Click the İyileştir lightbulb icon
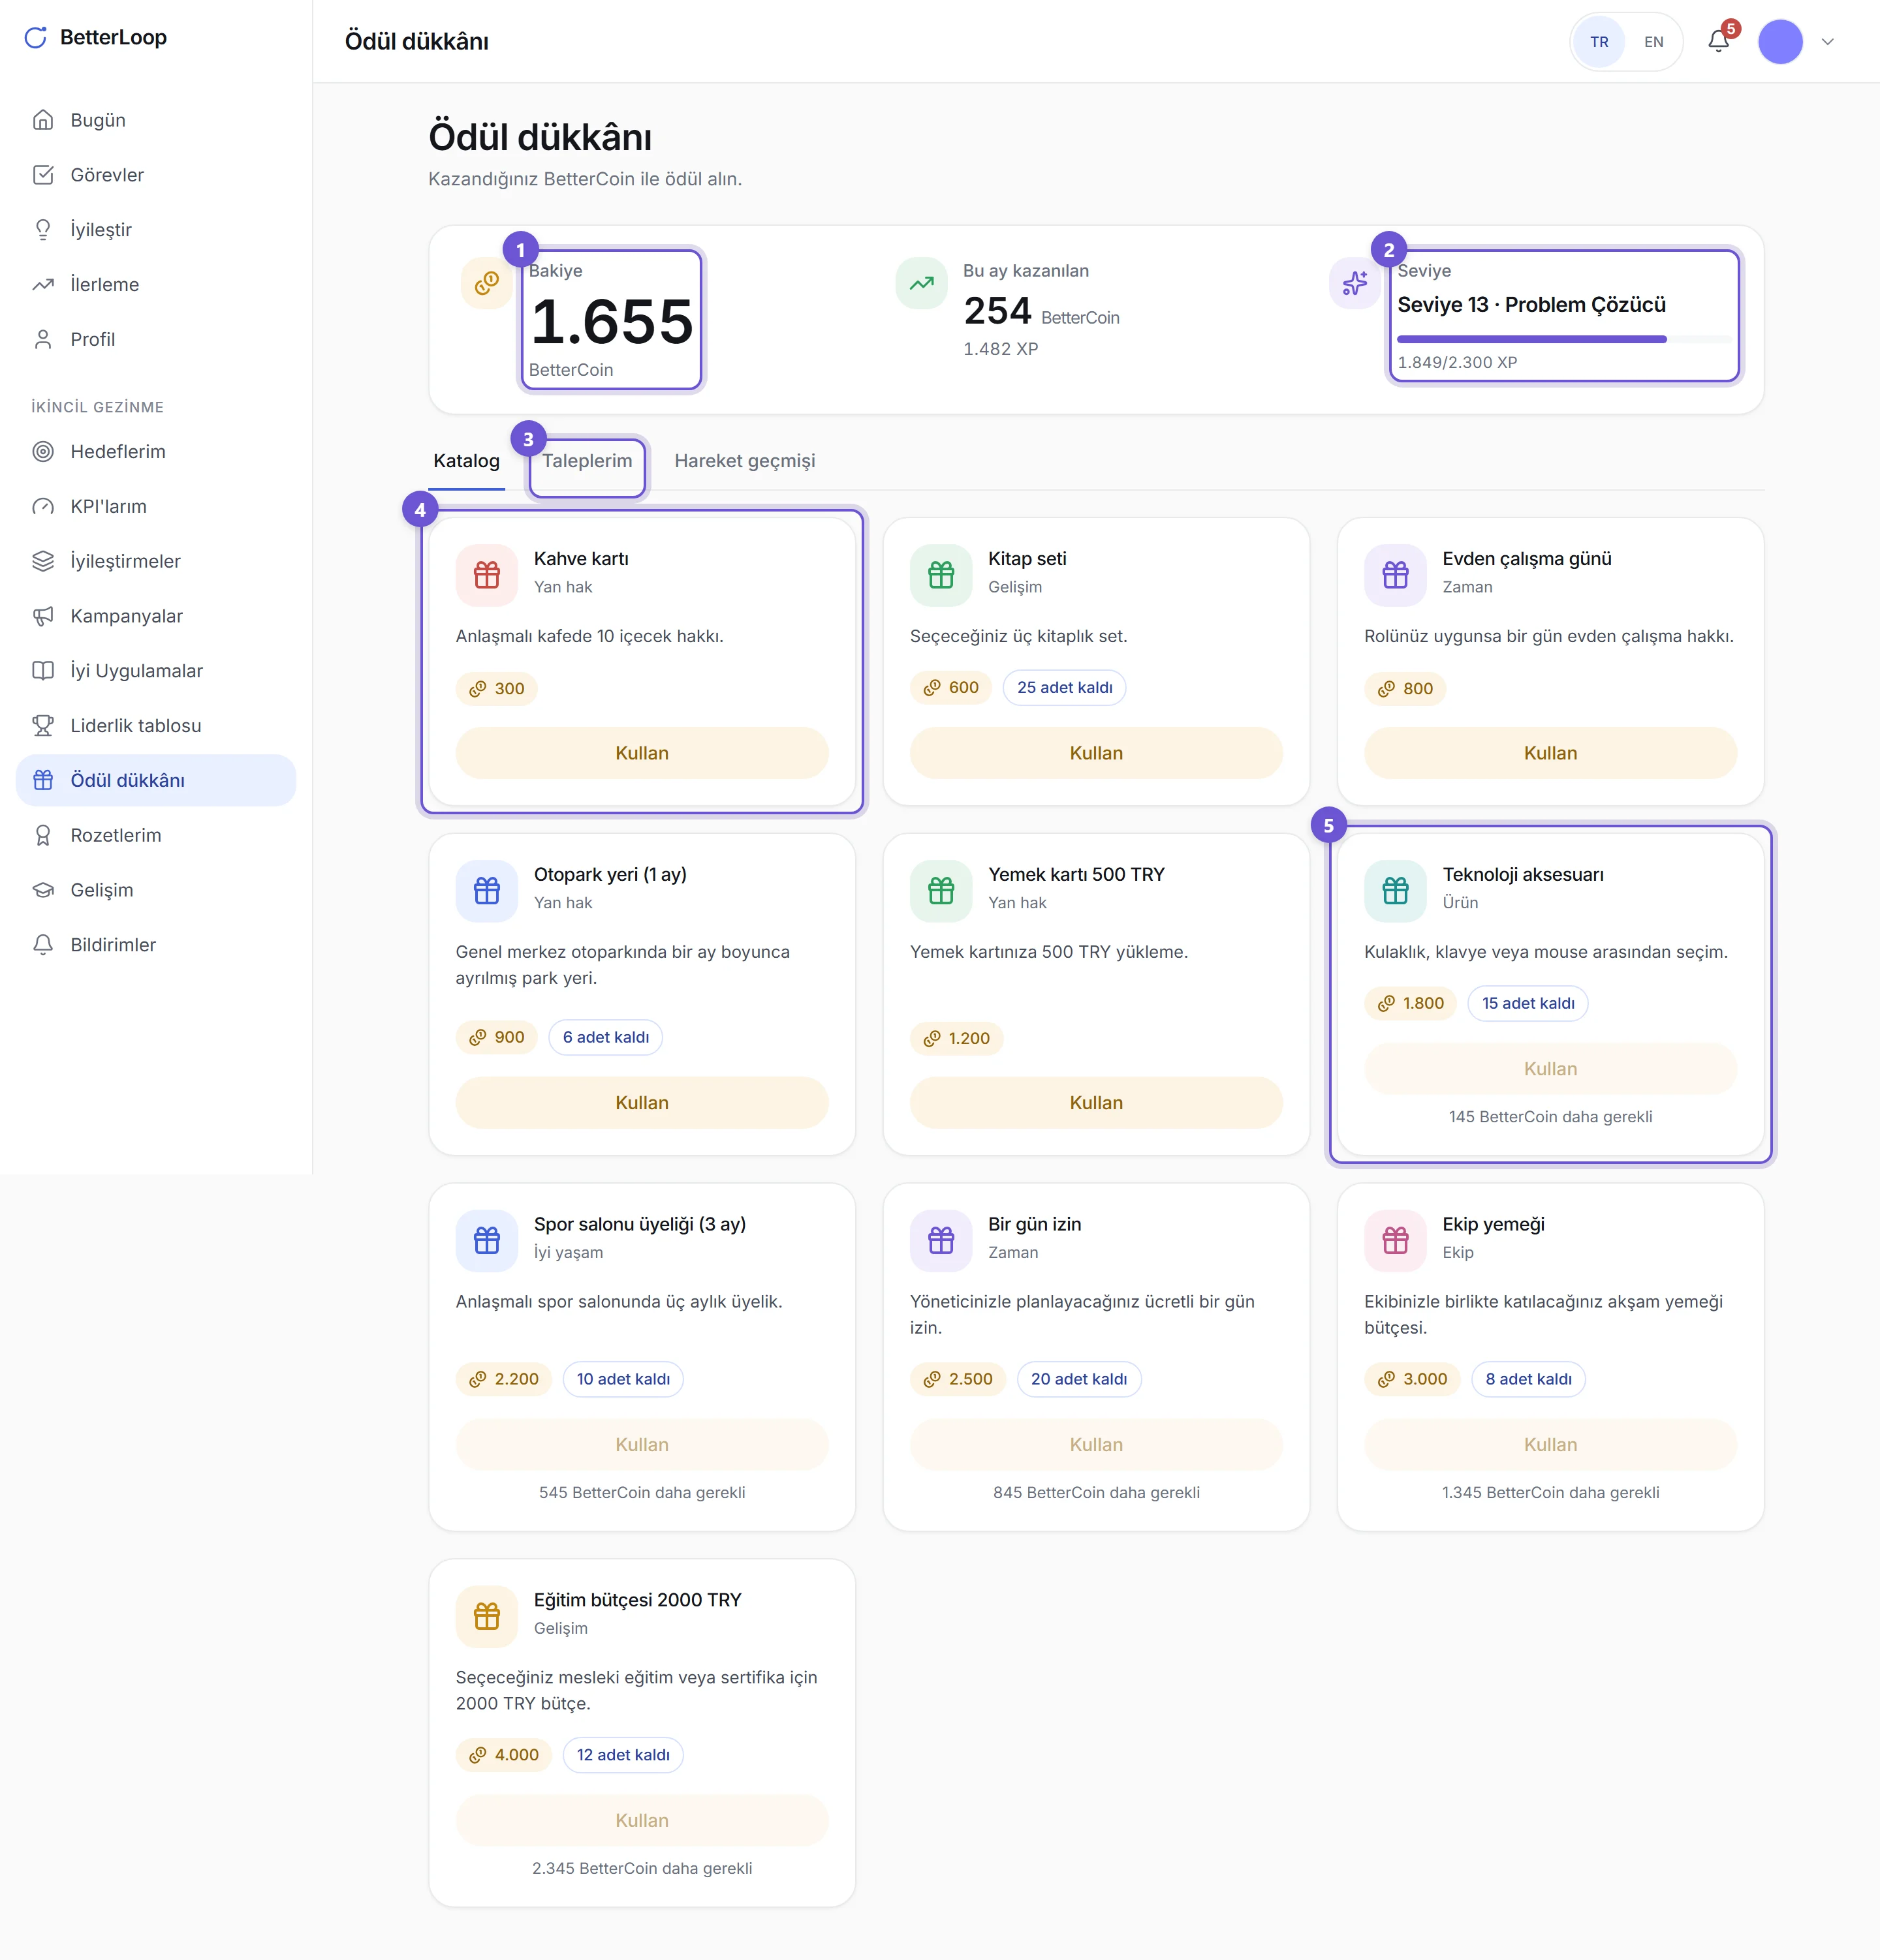The image size is (1880, 1960). click(43, 230)
